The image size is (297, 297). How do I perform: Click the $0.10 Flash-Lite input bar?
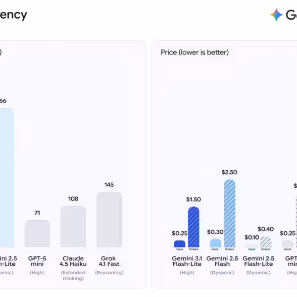click(x=251, y=246)
